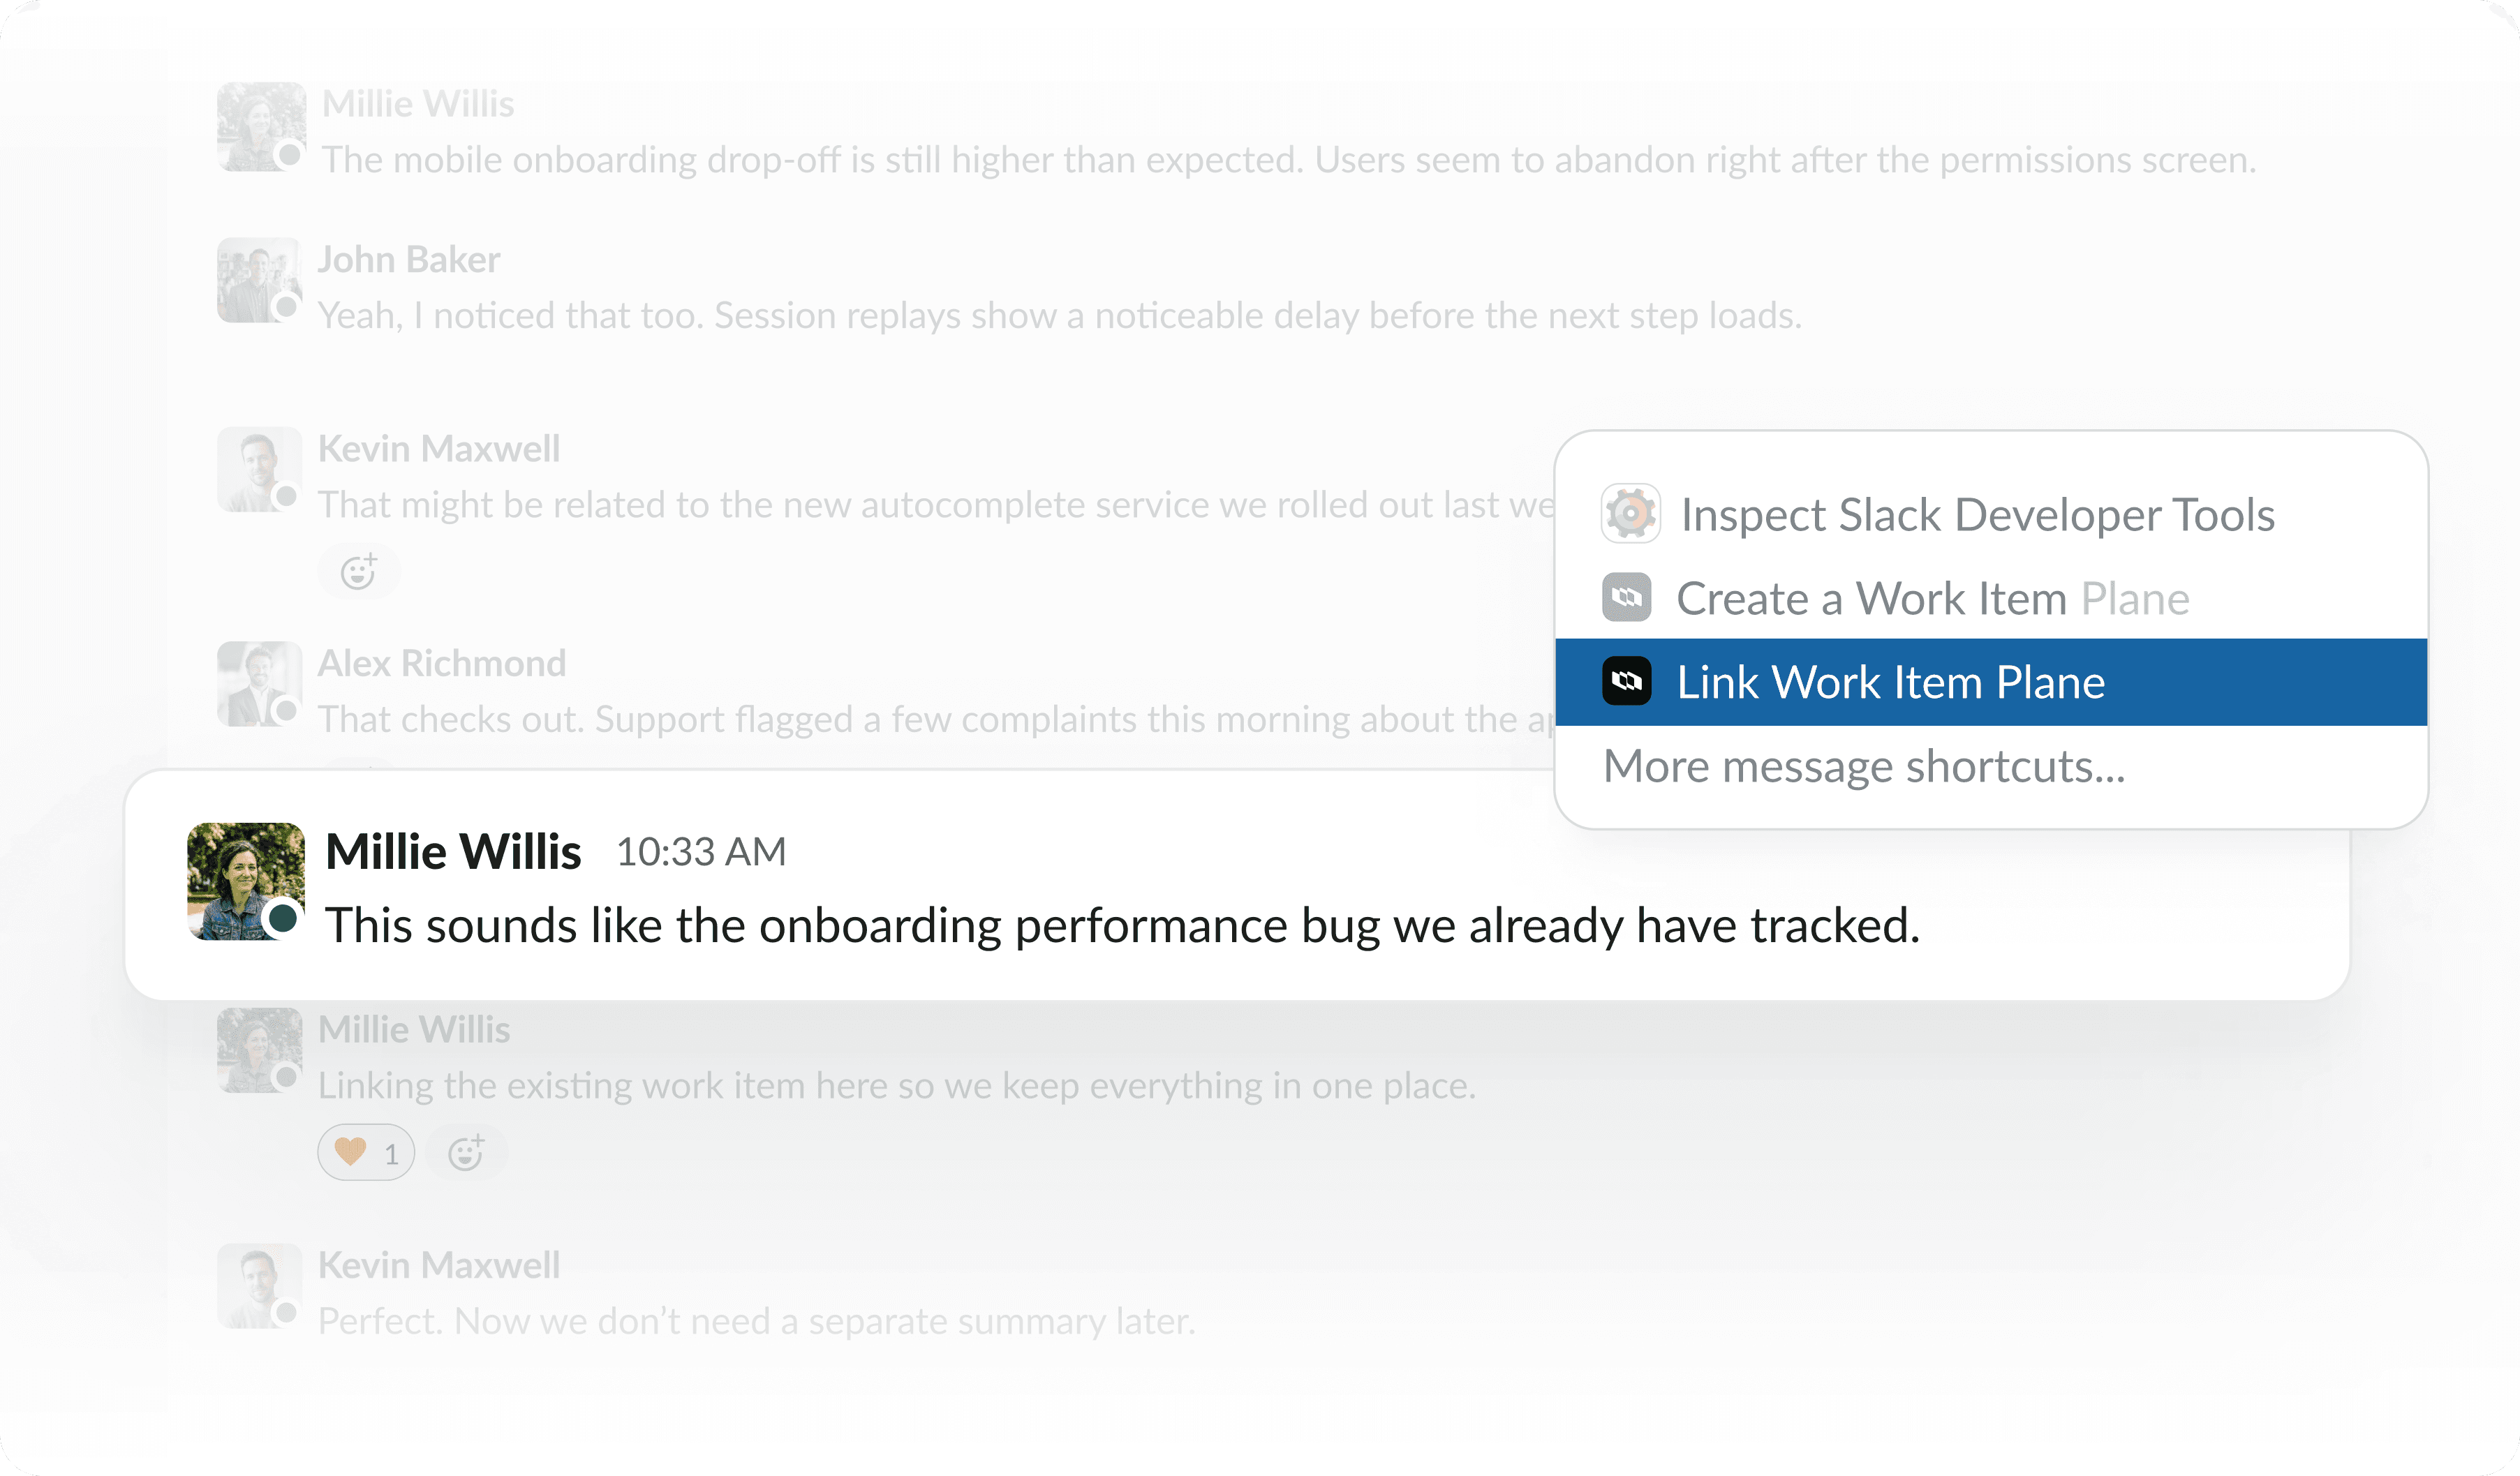Click Millie Willis's name on her highlighted message
The width and height of the screenshot is (2520, 1476).
453,851
